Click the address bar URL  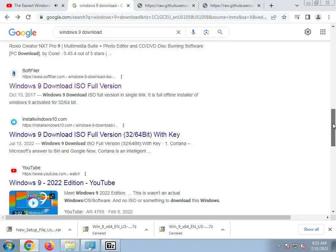157,17
